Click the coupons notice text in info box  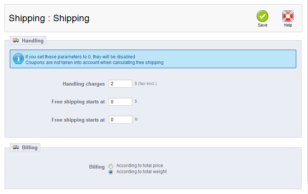[x=94, y=63]
